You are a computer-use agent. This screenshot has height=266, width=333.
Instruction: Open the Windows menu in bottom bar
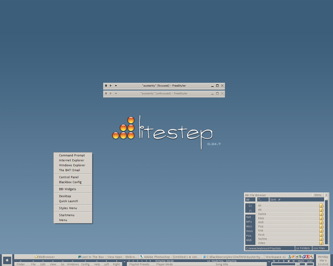tap(73, 264)
